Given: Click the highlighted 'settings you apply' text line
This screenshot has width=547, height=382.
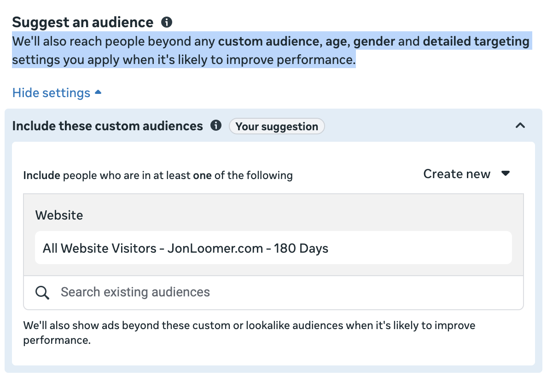Looking at the screenshot, I should coord(183,60).
